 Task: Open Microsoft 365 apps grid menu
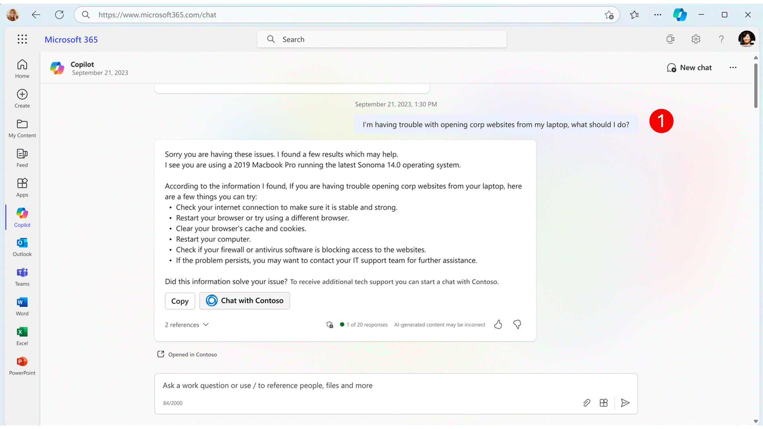pos(22,39)
